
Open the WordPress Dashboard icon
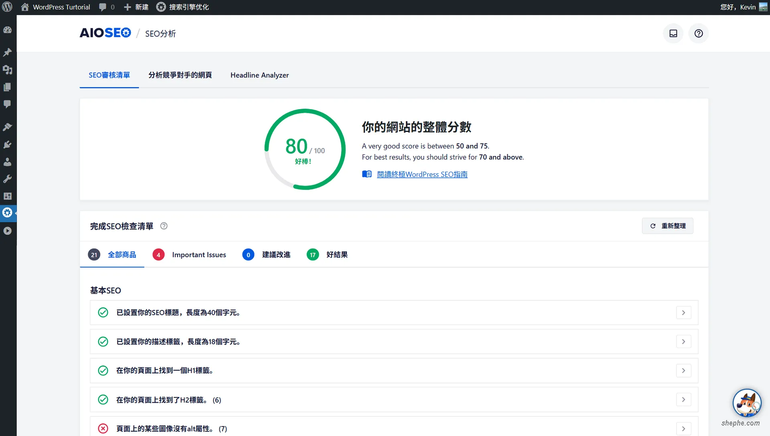pyautogui.click(x=8, y=30)
